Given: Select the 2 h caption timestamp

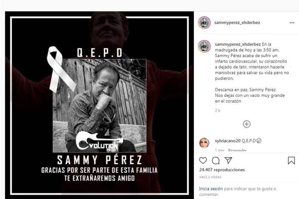Looking at the screenshot, I should pos(218,111).
